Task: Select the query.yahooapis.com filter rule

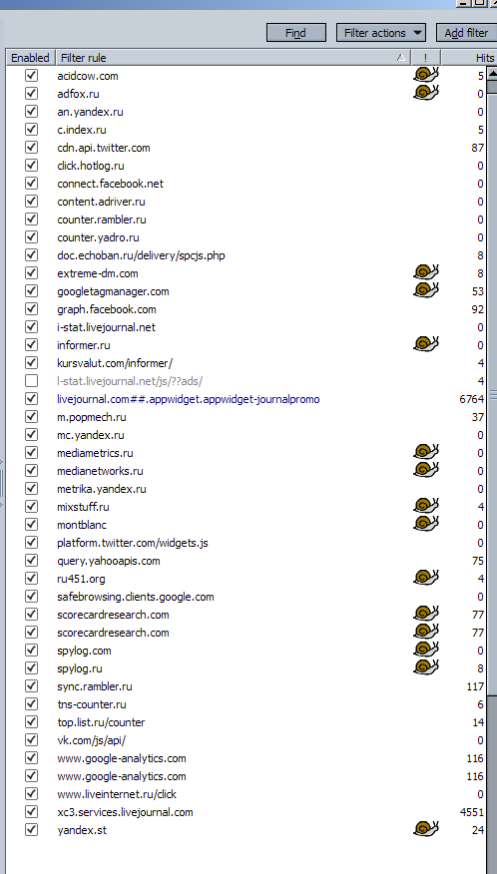Action: pos(108,561)
